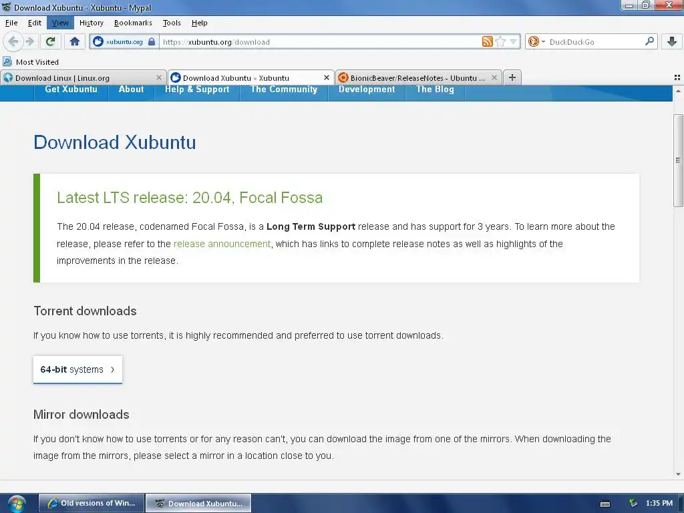Open About navigation item

coord(132,90)
